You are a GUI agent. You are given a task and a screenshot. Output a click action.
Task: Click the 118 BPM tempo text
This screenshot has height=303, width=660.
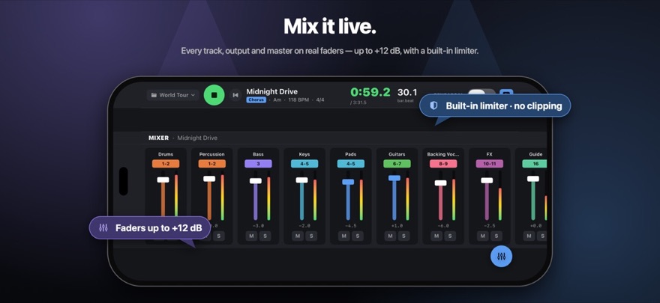297,100
